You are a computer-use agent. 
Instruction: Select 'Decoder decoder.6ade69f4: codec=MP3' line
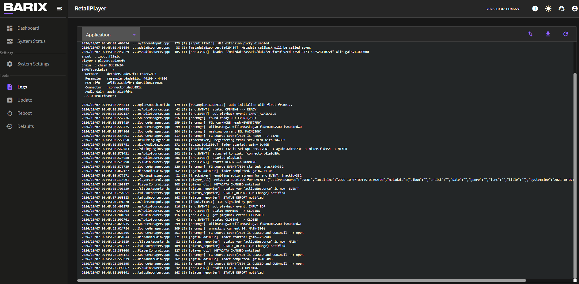click(x=121, y=74)
